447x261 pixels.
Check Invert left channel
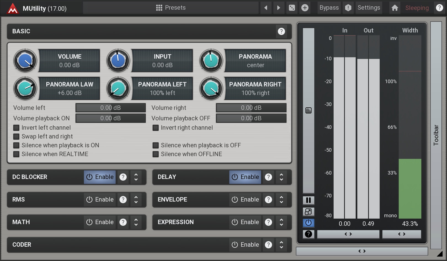[17, 128]
